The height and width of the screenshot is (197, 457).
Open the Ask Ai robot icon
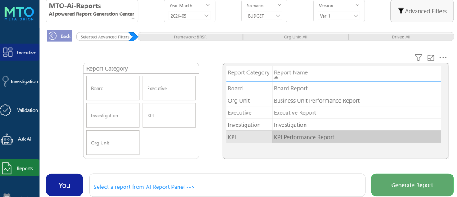pos(7,139)
